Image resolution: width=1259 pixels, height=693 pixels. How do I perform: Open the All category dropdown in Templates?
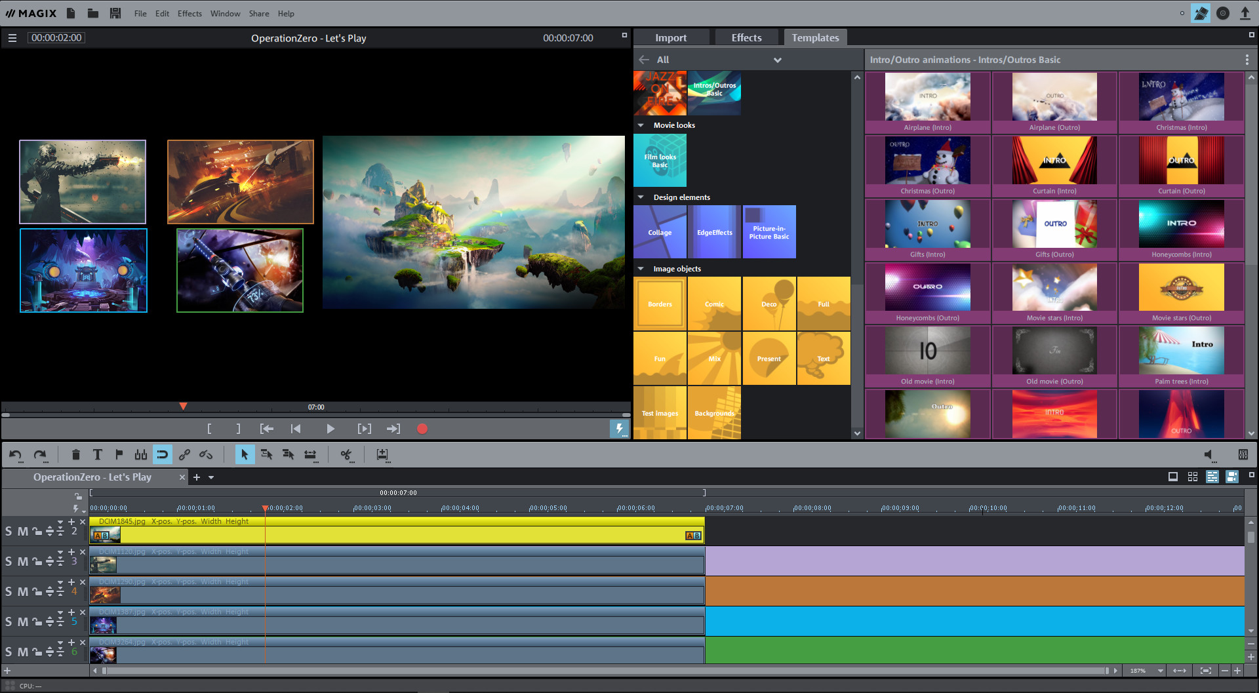tap(778, 59)
